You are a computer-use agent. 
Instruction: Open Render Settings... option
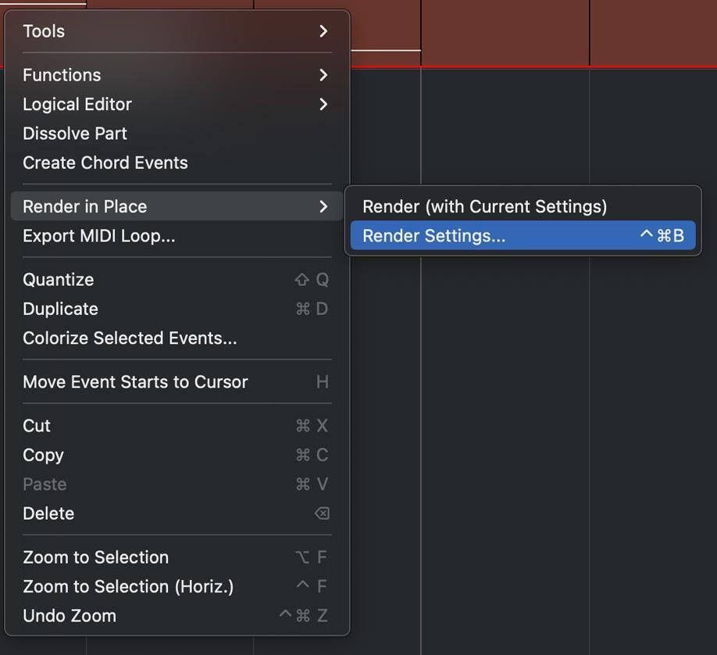click(x=523, y=236)
